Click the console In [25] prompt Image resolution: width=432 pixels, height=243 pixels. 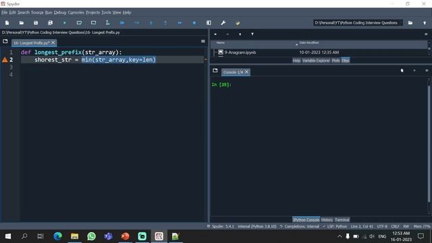click(x=221, y=84)
